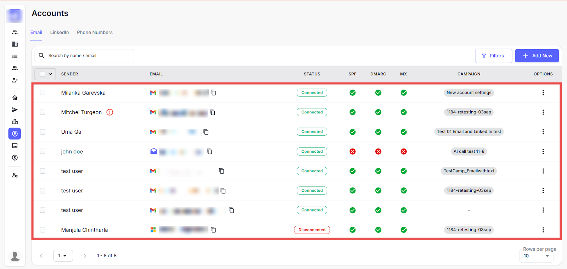
Task: Open the page number dropdown
Action: [x=63, y=256]
